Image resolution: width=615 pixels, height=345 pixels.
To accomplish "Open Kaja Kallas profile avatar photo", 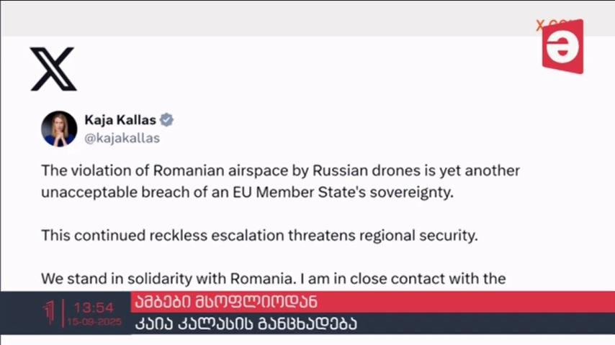I will point(59,129).
